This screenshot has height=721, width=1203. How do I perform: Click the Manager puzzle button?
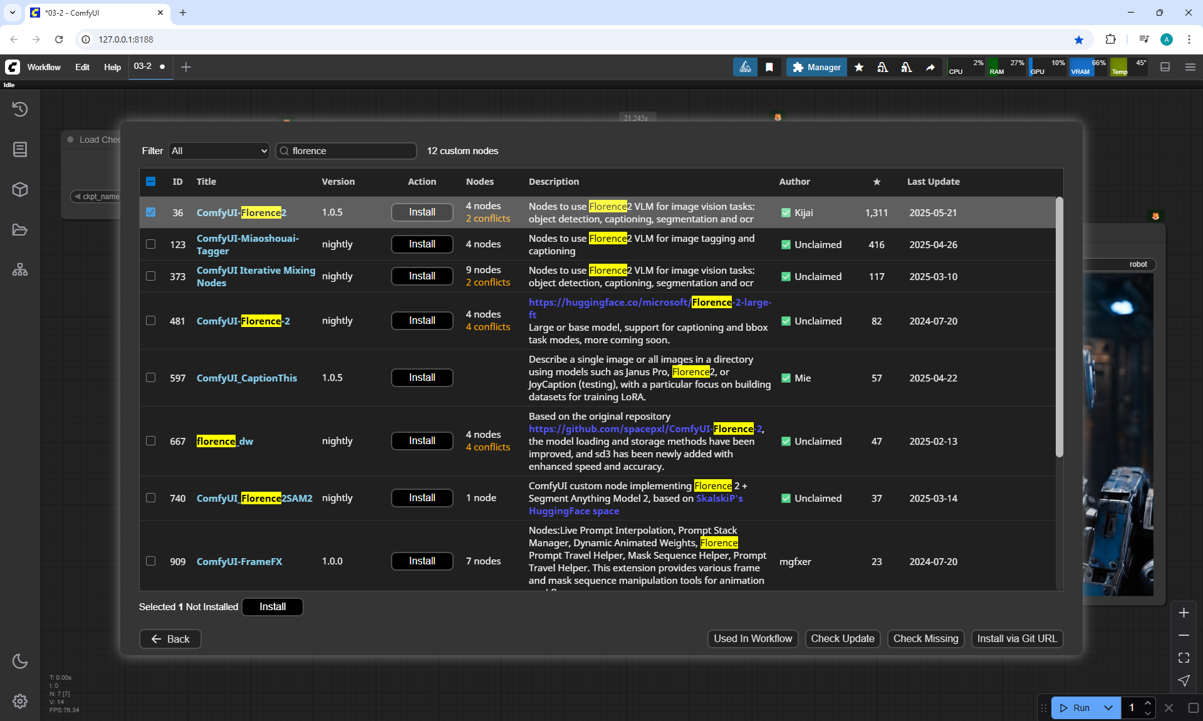point(816,67)
